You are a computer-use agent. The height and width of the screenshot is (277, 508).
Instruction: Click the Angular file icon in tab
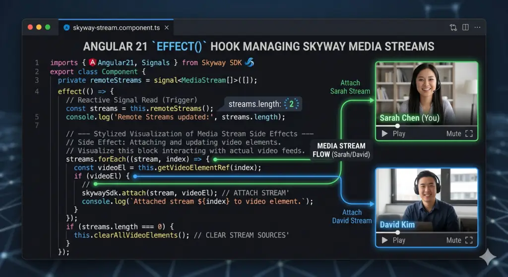tap(67, 28)
